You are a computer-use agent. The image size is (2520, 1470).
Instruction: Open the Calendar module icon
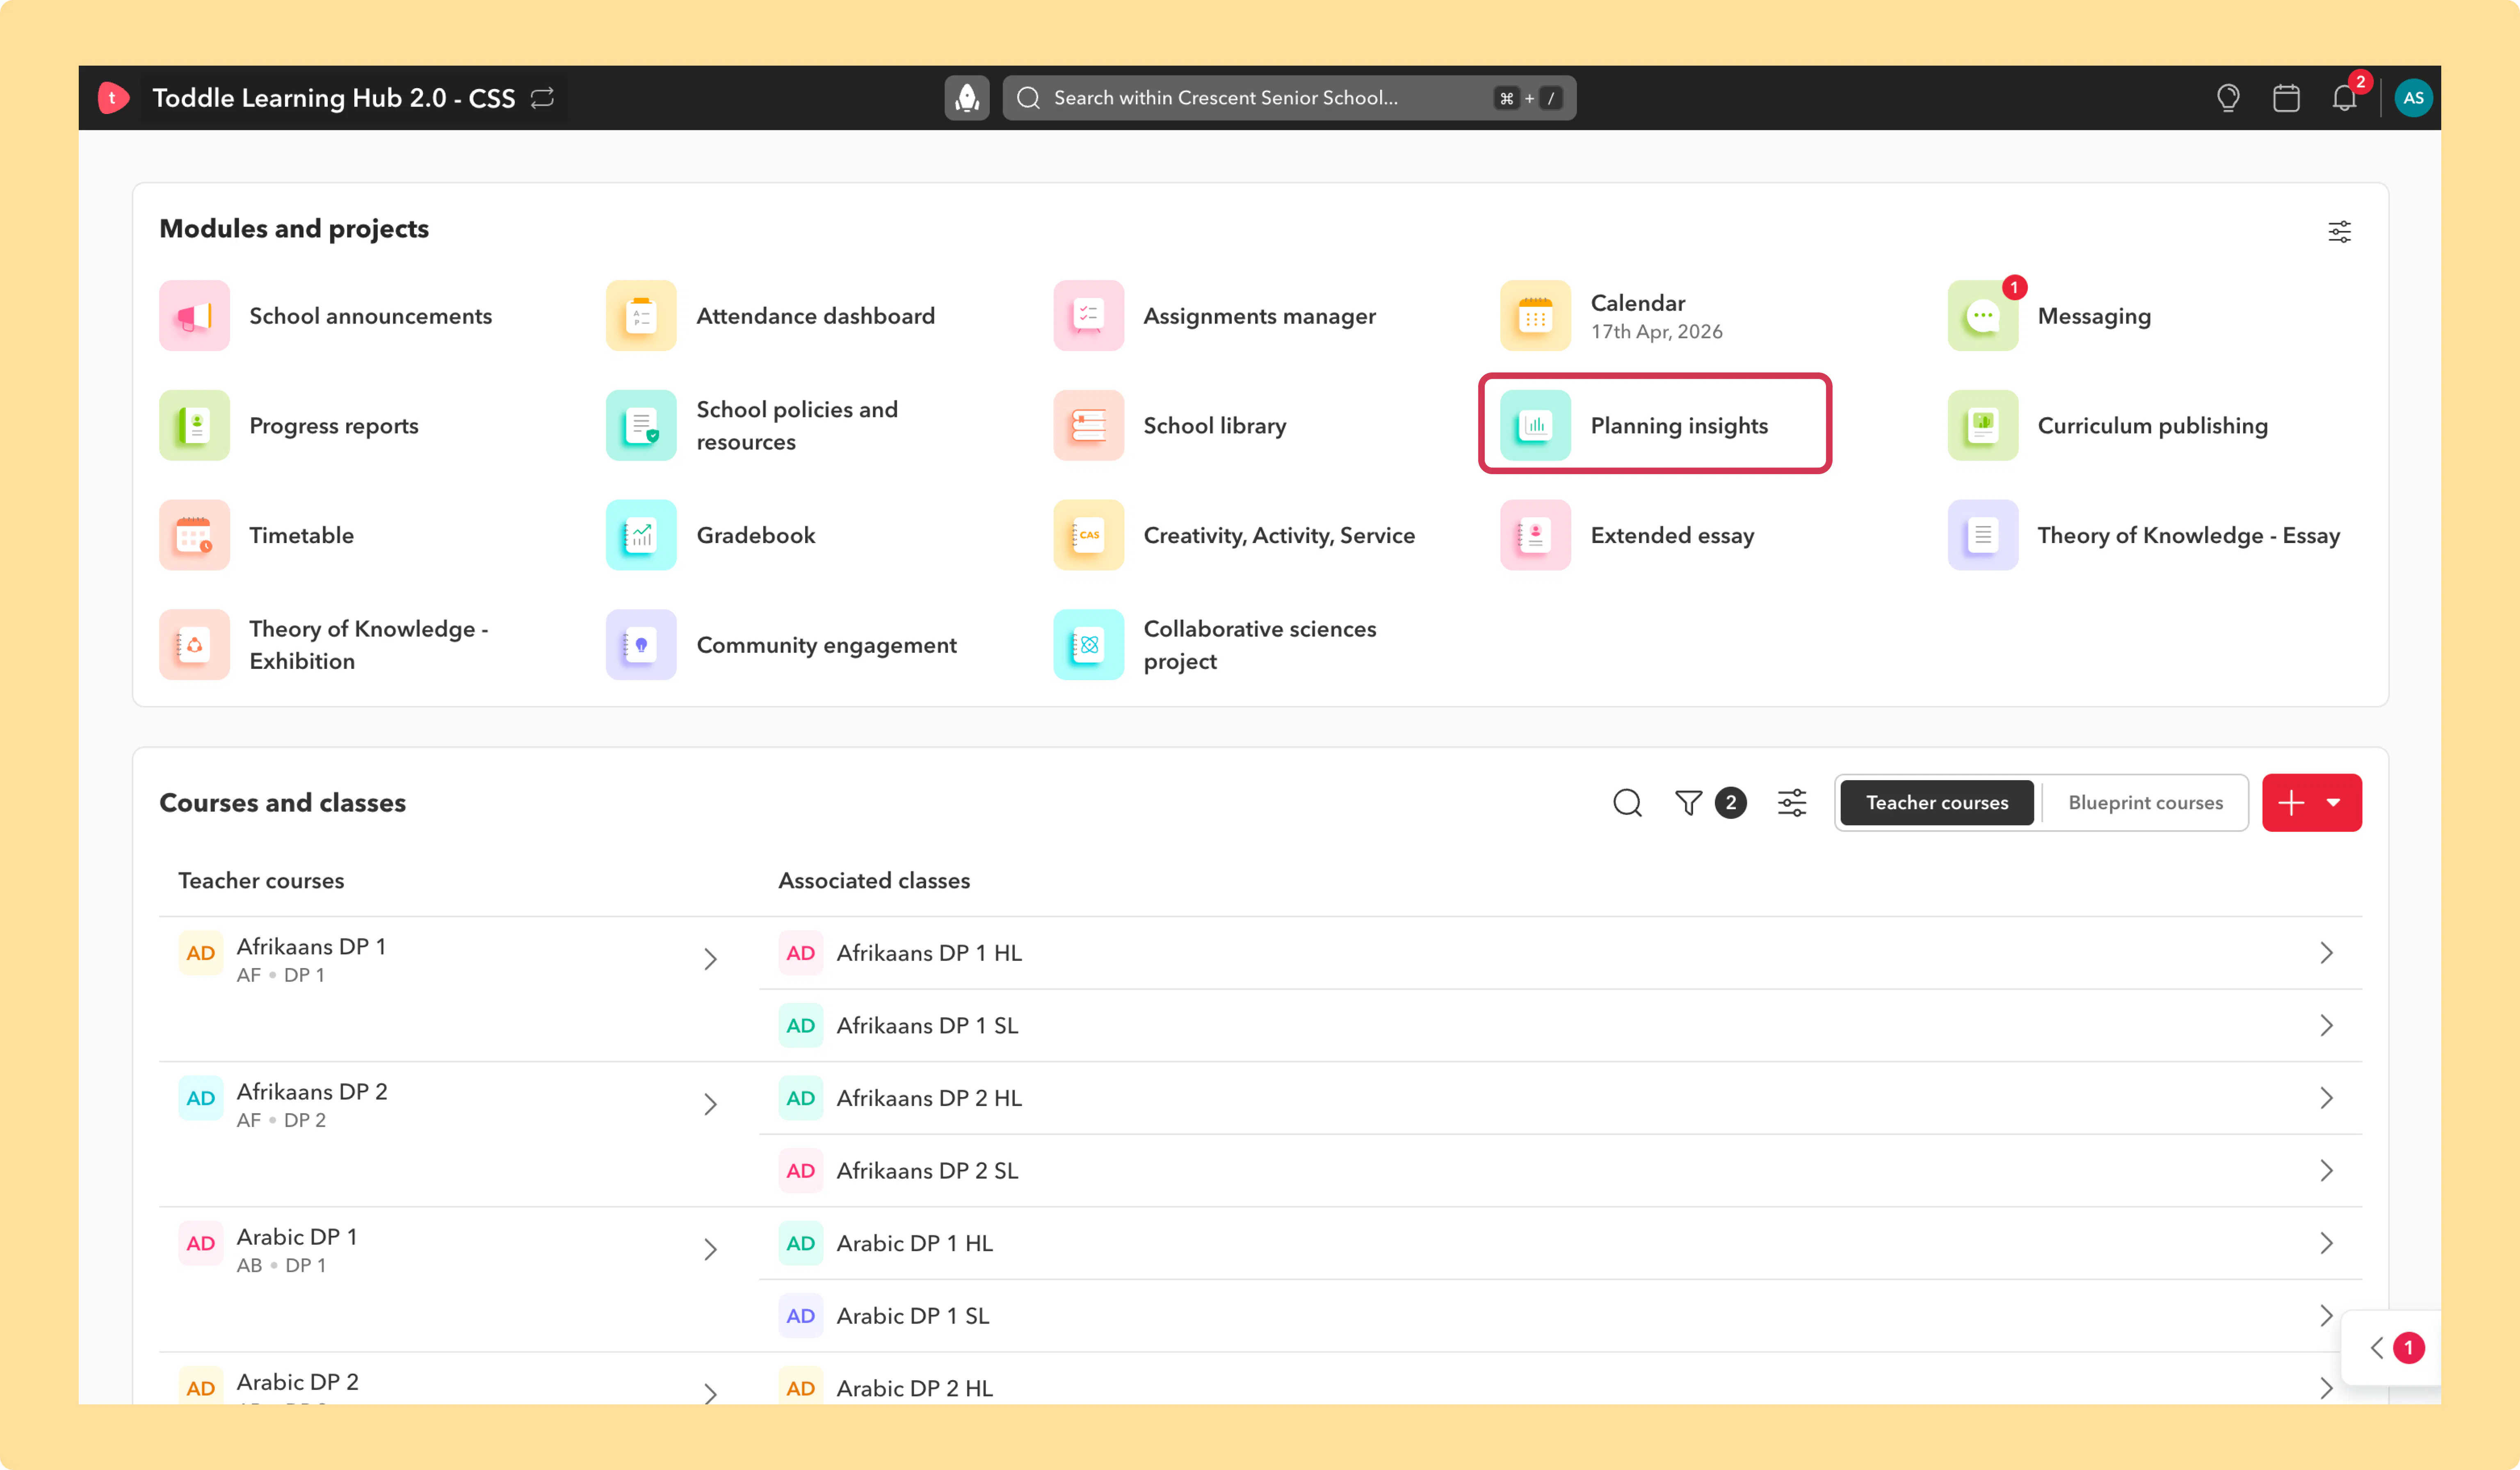click(1535, 316)
